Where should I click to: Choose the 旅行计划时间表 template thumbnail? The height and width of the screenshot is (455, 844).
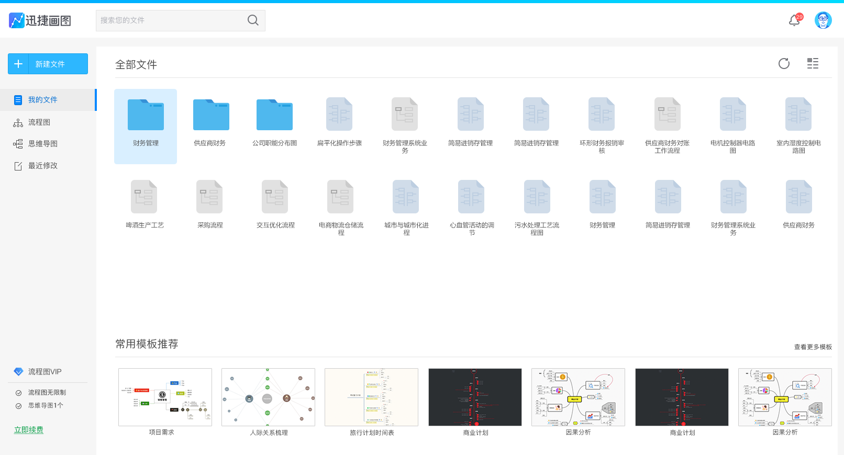pos(371,397)
